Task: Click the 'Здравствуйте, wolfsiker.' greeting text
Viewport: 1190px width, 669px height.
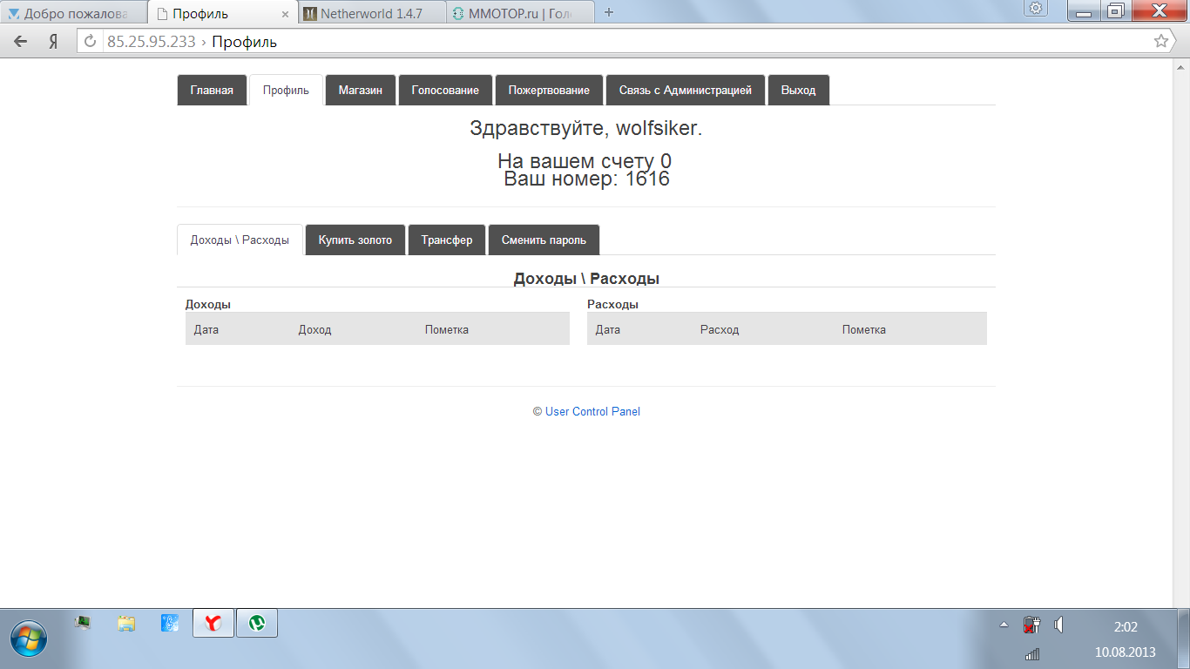Action: pyautogui.click(x=586, y=128)
